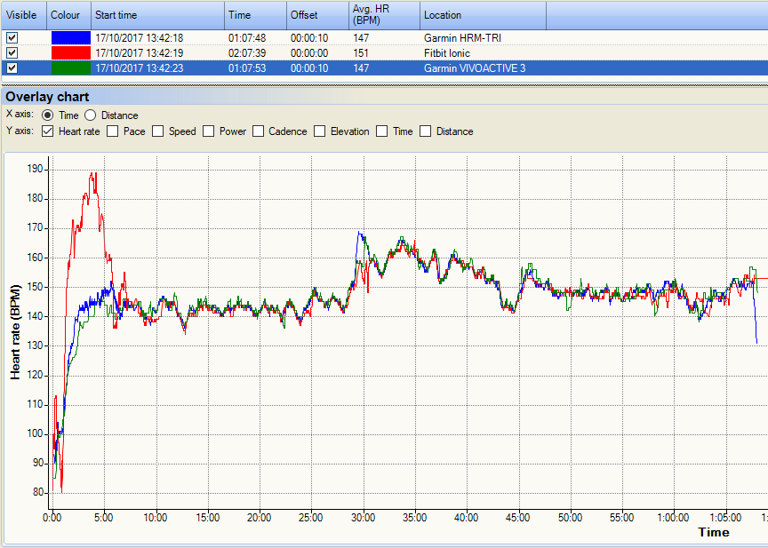Click start time 17/10/2017 13:42:19
The image size is (768, 548).
[x=139, y=52]
